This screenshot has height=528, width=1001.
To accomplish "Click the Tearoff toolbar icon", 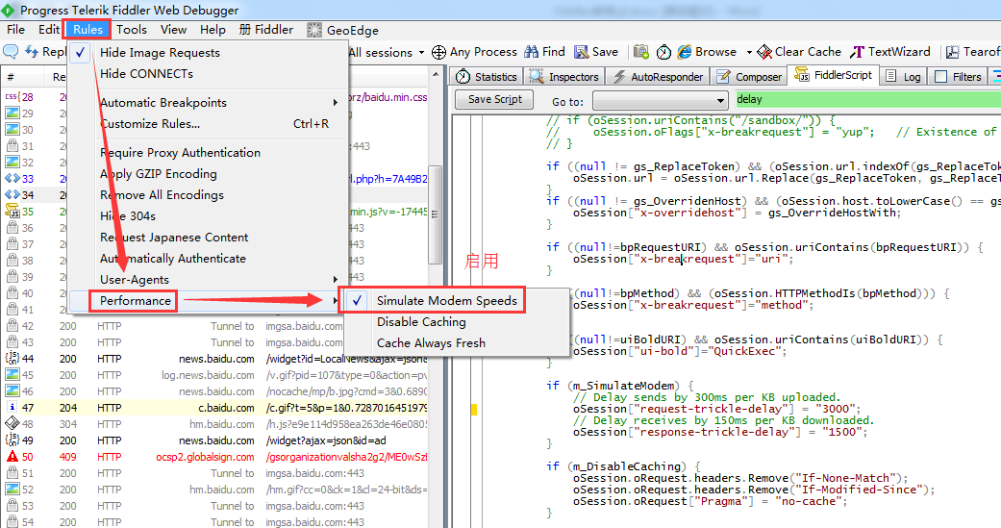I will coord(953,52).
